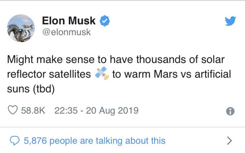Screen dimensions: 245x153
Task: Click the 20 Aug 2019 date
Action: tap(112, 110)
